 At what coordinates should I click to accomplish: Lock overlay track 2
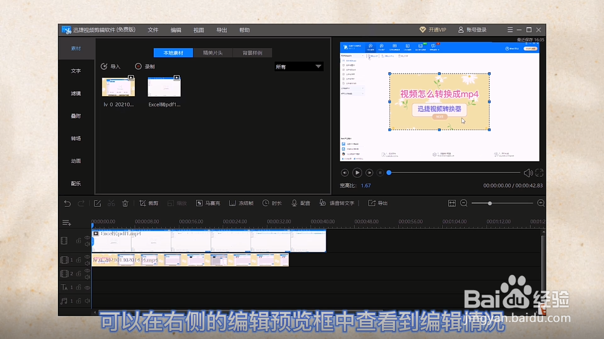pos(79,273)
